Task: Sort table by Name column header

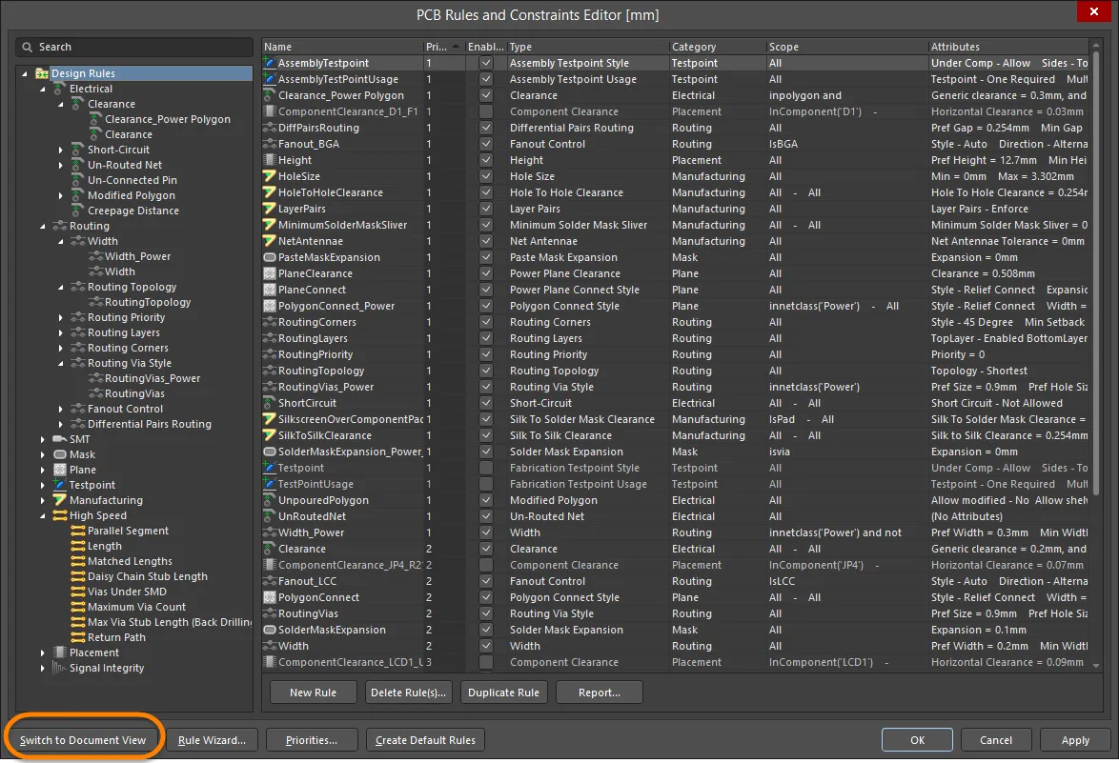Action: point(342,47)
